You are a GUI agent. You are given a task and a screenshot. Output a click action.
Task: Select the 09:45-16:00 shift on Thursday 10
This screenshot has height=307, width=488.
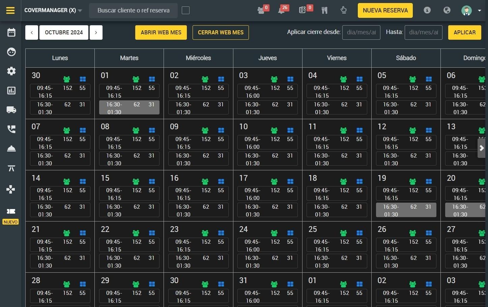267,142
